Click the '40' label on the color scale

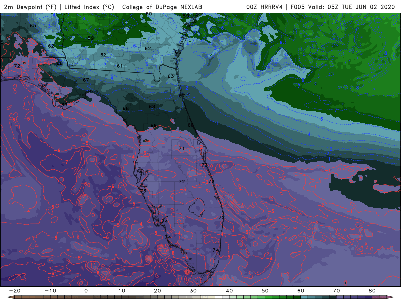pyautogui.click(x=229, y=291)
